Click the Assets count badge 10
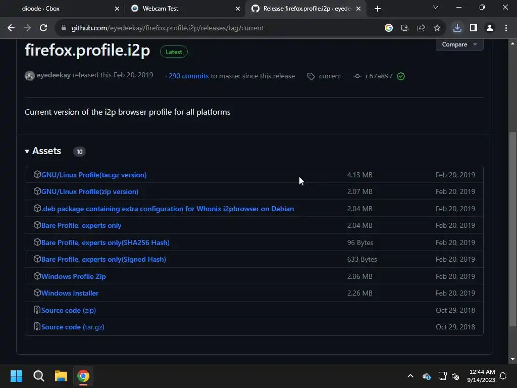517x388 pixels. pos(79,152)
